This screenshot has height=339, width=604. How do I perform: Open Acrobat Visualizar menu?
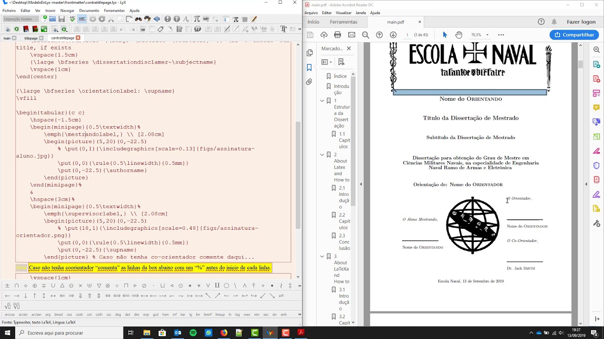[344, 13]
